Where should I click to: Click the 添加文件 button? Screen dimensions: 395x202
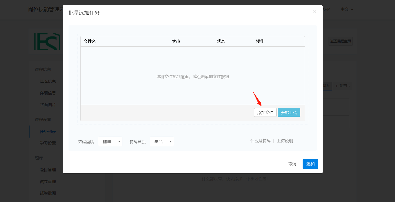click(x=265, y=112)
